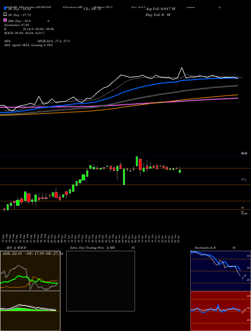Select the '200 Day = 35.8' legend text

pyautogui.click(x=20, y=21)
